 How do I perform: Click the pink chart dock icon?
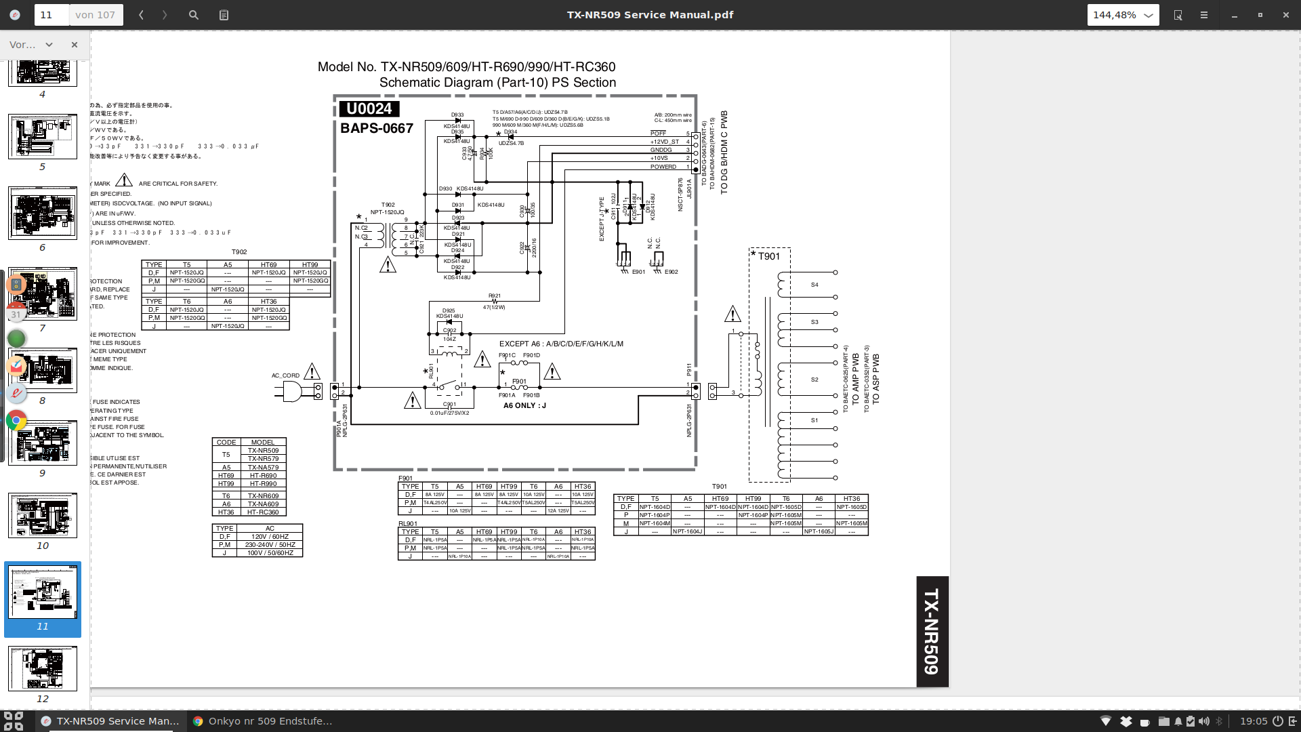click(x=16, y=366)
